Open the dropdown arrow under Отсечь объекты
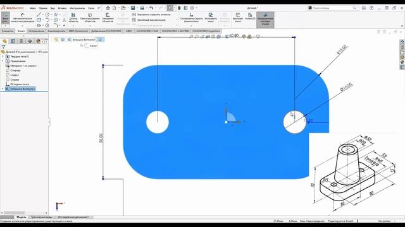The width and height of the screenshot is (405, 227). pyautogui.click(x=73, y=26)
